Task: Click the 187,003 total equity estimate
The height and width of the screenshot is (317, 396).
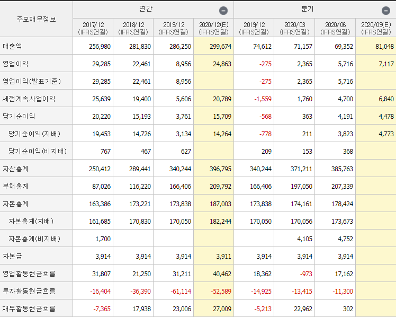Action: tap(220, 204)
